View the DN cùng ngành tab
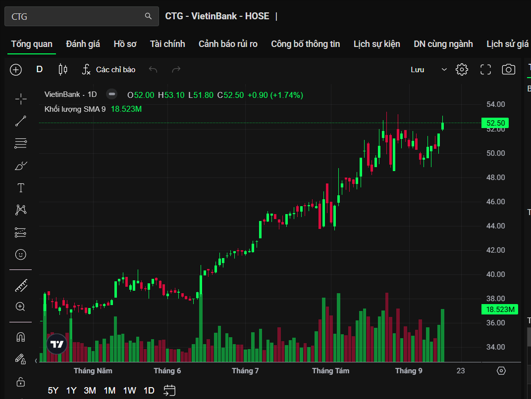Screen dimensions: 531x399 443,44
